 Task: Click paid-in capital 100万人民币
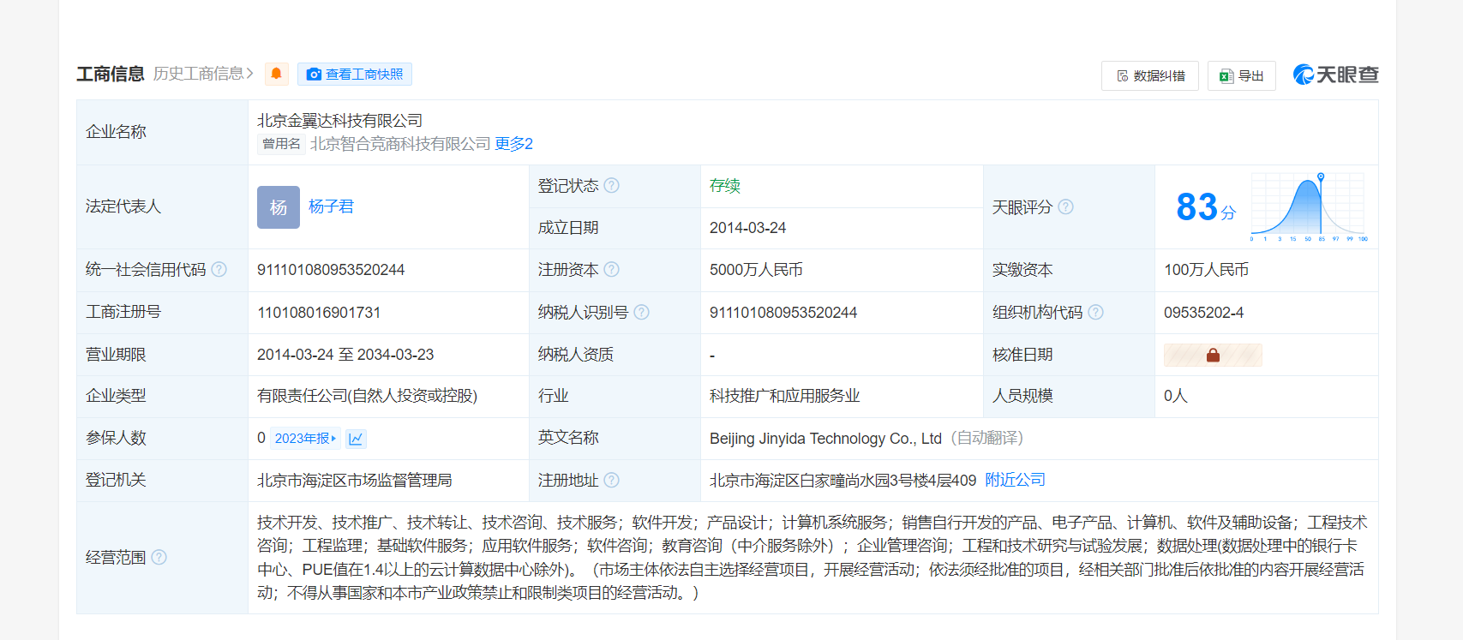pyautogui.click(x=1206, y=270)
